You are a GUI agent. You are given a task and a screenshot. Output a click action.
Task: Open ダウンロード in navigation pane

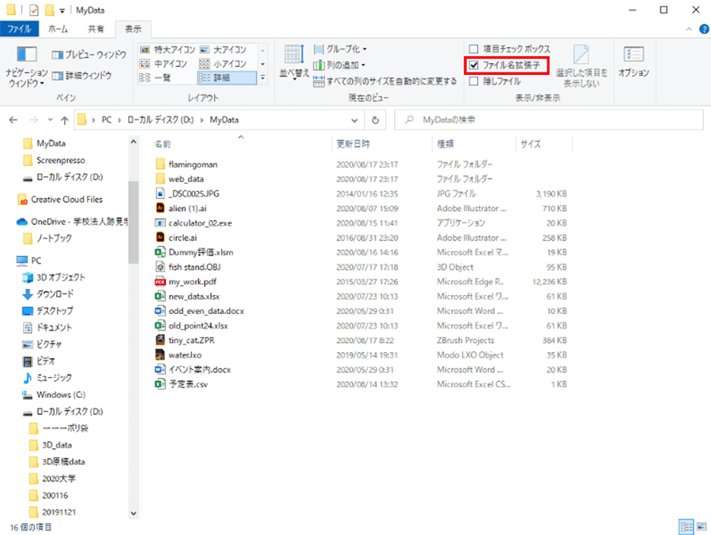(x=55, y=294)
